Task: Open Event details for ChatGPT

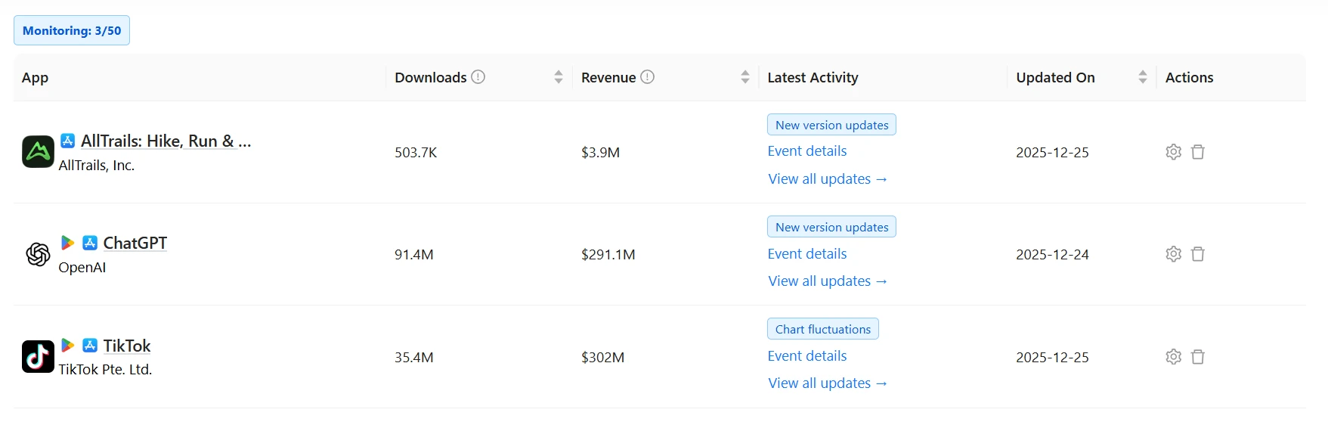Action: click(807, 254)
